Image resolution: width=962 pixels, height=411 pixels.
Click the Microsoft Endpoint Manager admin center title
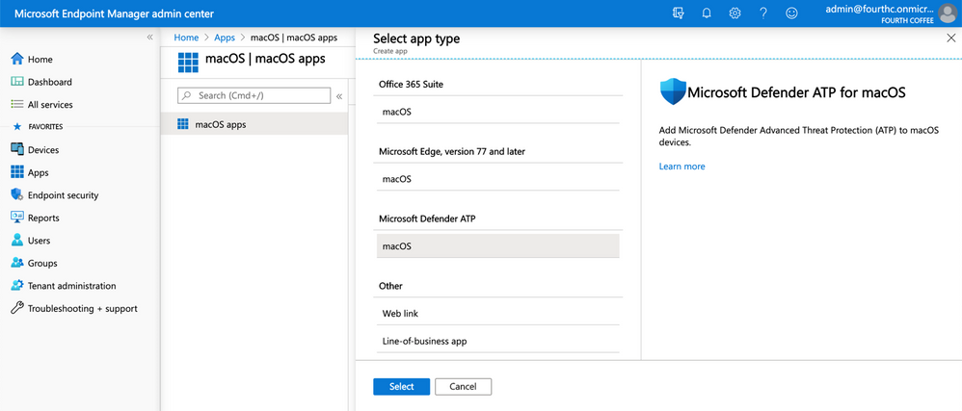(114, 13)
